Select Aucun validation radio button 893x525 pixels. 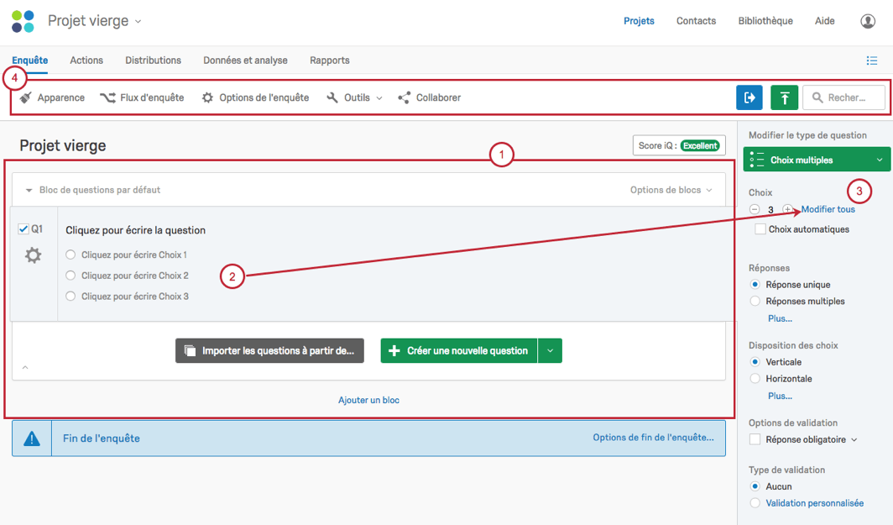click(755, 486)
